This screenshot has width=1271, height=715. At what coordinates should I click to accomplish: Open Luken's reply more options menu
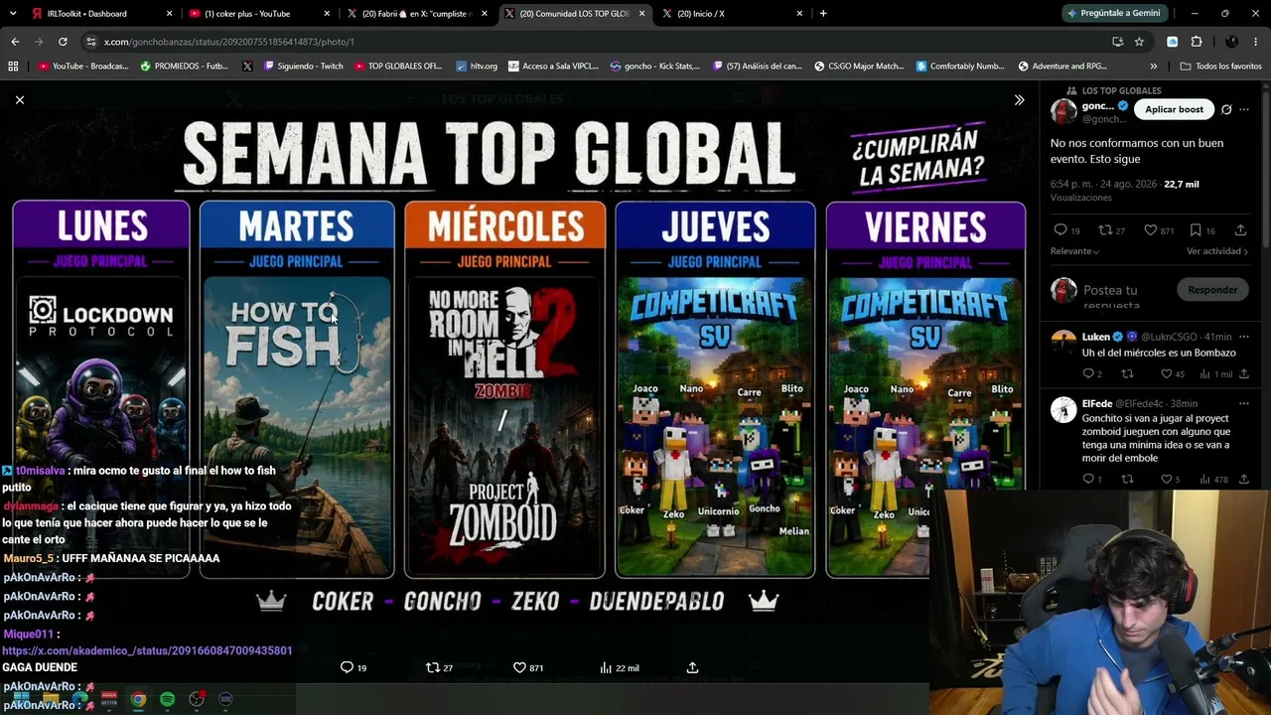[x=1244, y=337]
